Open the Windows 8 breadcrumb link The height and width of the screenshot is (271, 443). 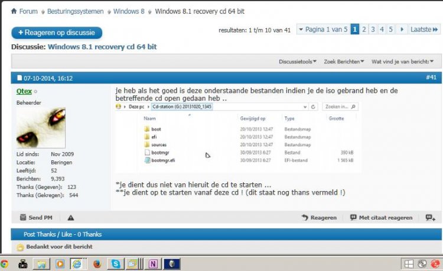click(129, 11)
